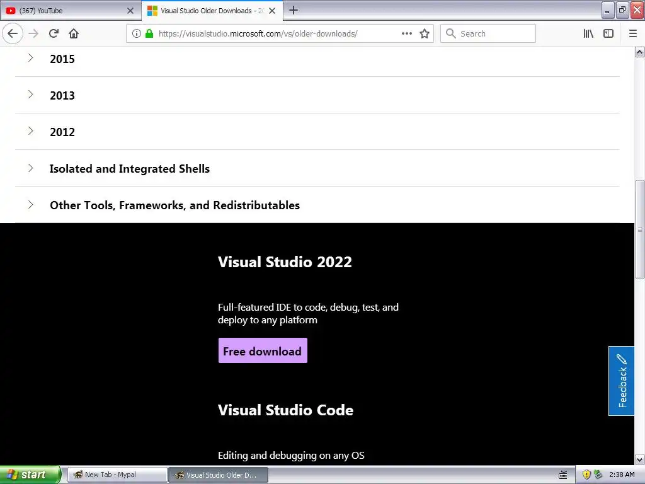Select Visual Studio Older D... taskbar button
The width and height of the screenshot is (645, 484).
pos(219,475)
